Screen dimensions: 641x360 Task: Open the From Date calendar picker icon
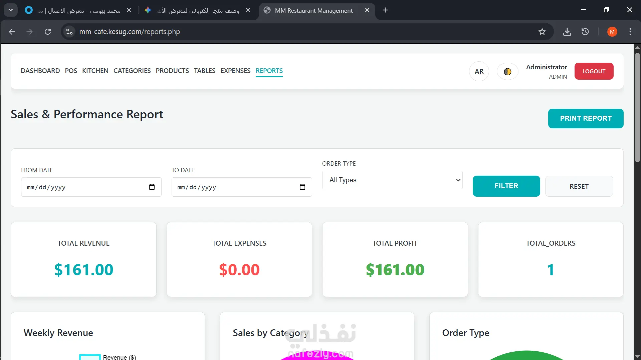152,187
